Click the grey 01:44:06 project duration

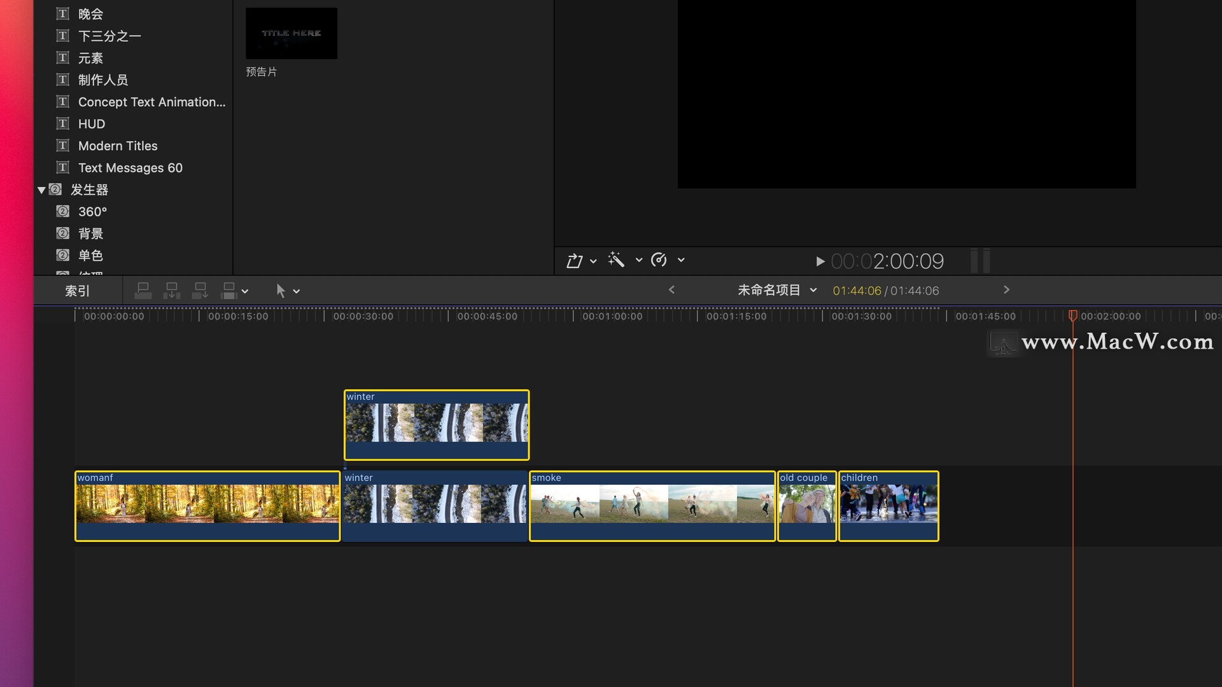915,291
